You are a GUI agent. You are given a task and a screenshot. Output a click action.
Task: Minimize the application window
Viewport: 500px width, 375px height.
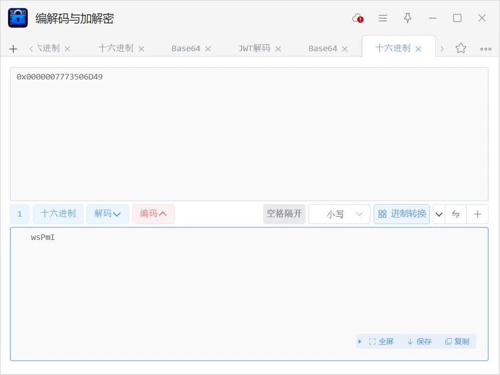(432, 18)
